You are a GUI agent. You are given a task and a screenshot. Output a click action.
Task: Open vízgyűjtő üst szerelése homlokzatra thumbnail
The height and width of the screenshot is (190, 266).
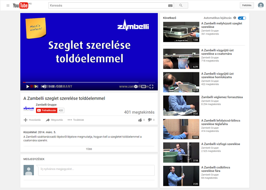pyautogui.click(x=181, y=82)
